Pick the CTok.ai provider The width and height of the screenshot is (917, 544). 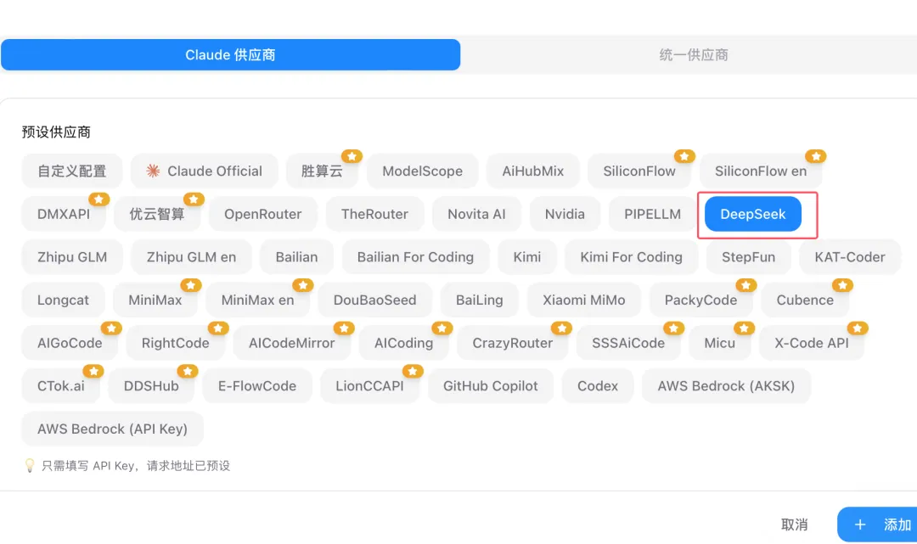point(61,385)
